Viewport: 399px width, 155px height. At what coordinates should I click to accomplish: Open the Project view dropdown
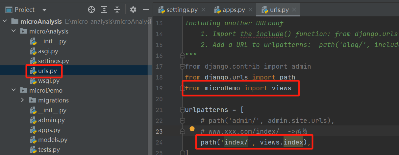(44, 10)
